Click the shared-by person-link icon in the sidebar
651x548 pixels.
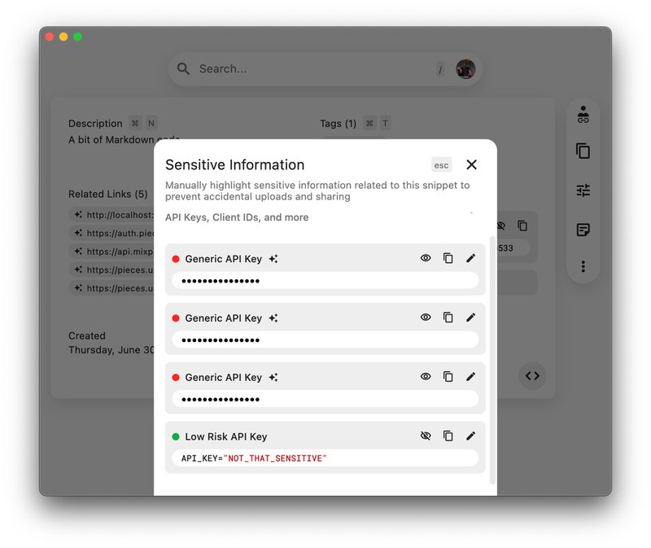coord(583,113)
